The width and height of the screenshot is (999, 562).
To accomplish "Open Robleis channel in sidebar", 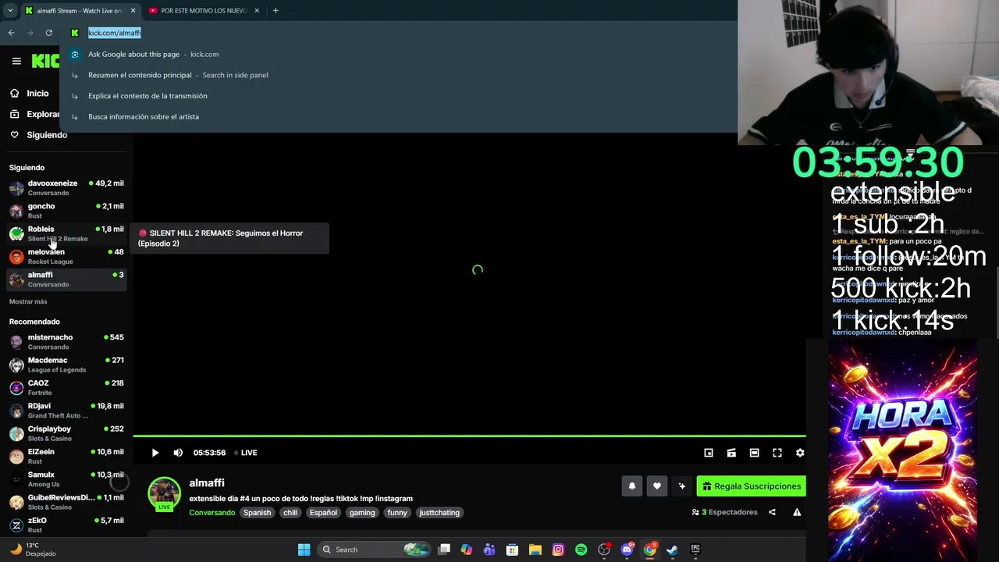I will (66, 233).
